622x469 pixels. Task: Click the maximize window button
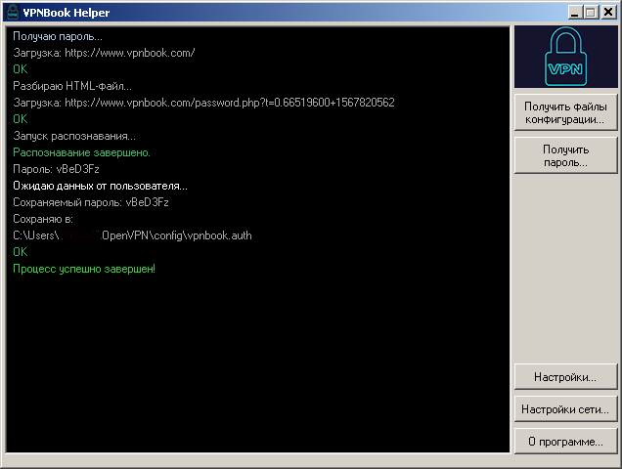591,13
